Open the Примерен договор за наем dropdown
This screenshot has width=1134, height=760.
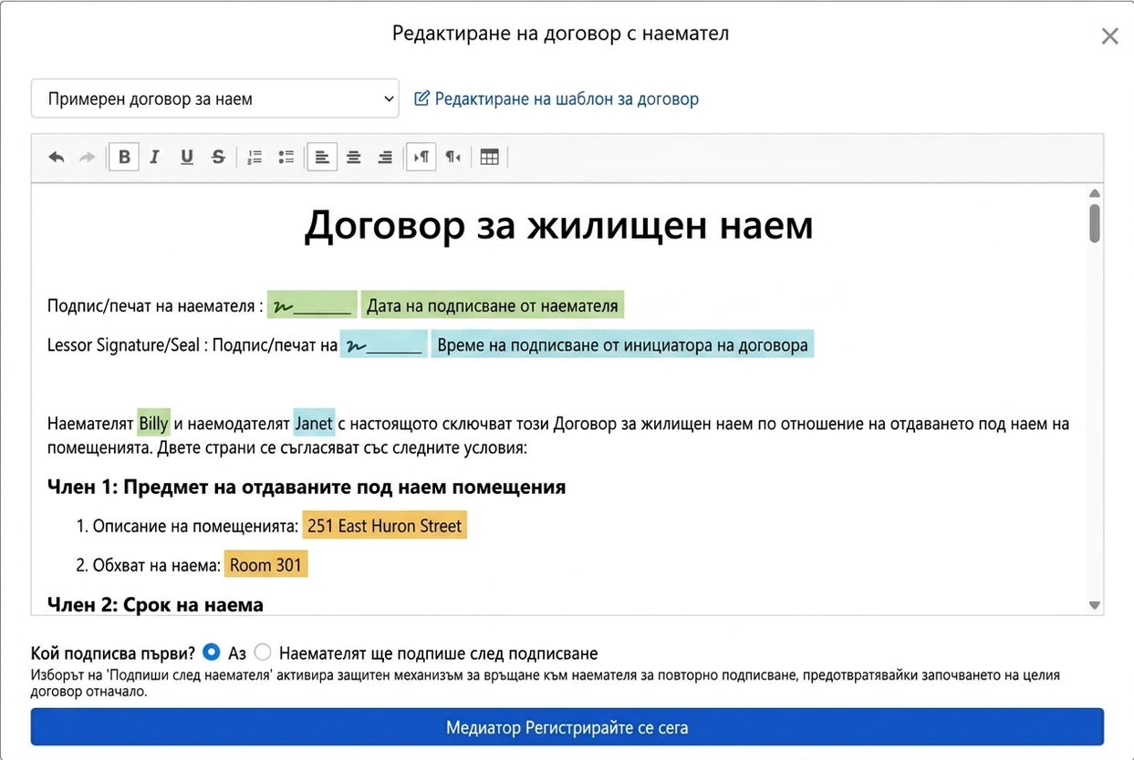point(215,98)
